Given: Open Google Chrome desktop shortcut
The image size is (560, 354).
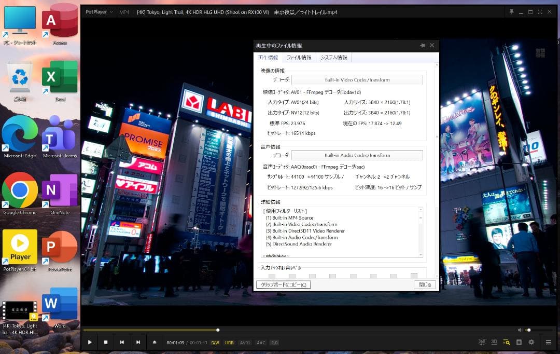Looking at the screenshot, I should [x=20, y=194].
